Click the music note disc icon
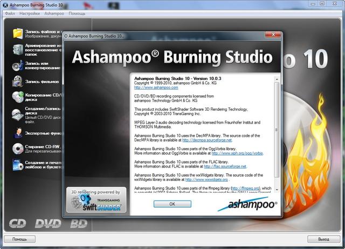This screenshot has height=249, width=345. 18,66
